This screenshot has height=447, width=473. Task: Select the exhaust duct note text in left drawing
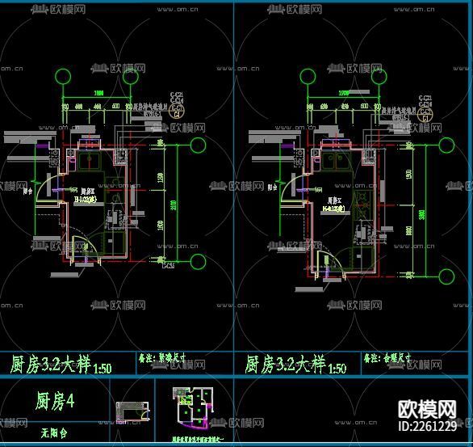pos(150,109)
